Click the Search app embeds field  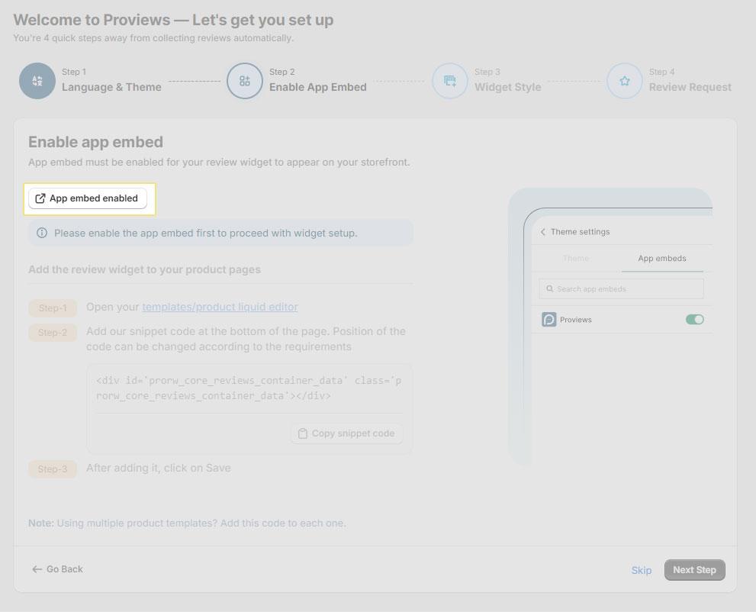[621, 289]
